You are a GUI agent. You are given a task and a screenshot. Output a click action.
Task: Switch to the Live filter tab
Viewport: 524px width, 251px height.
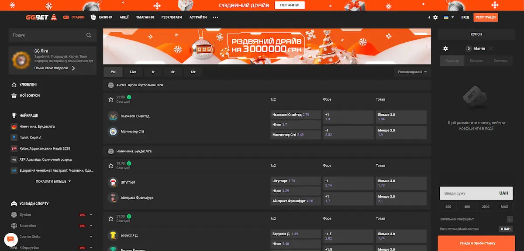click(133, 72)
